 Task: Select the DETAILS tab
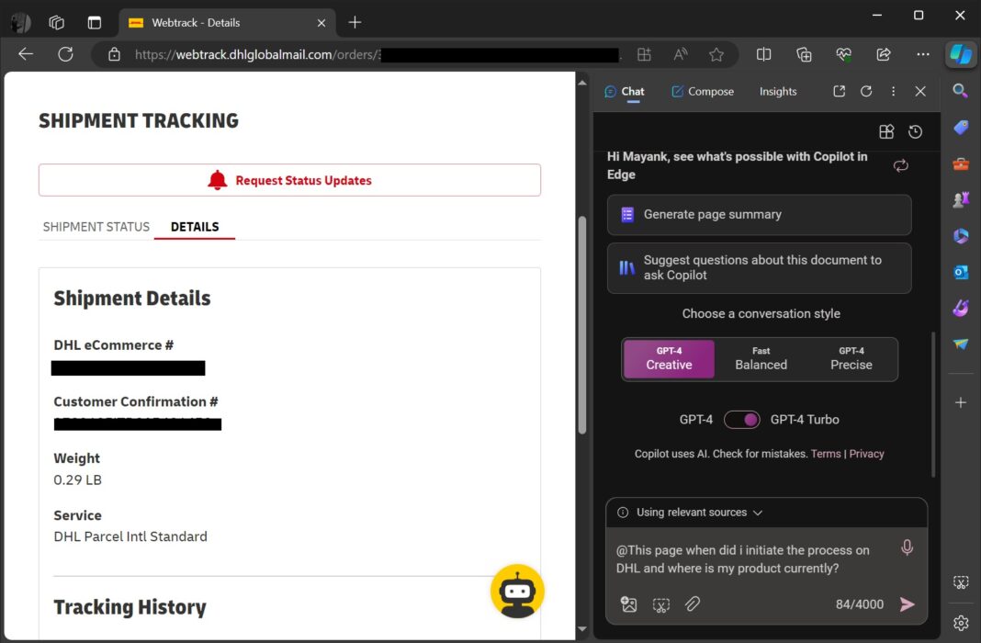[195, 226]
